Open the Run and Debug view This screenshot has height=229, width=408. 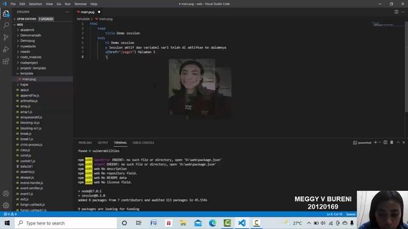[x=6, y=50]
